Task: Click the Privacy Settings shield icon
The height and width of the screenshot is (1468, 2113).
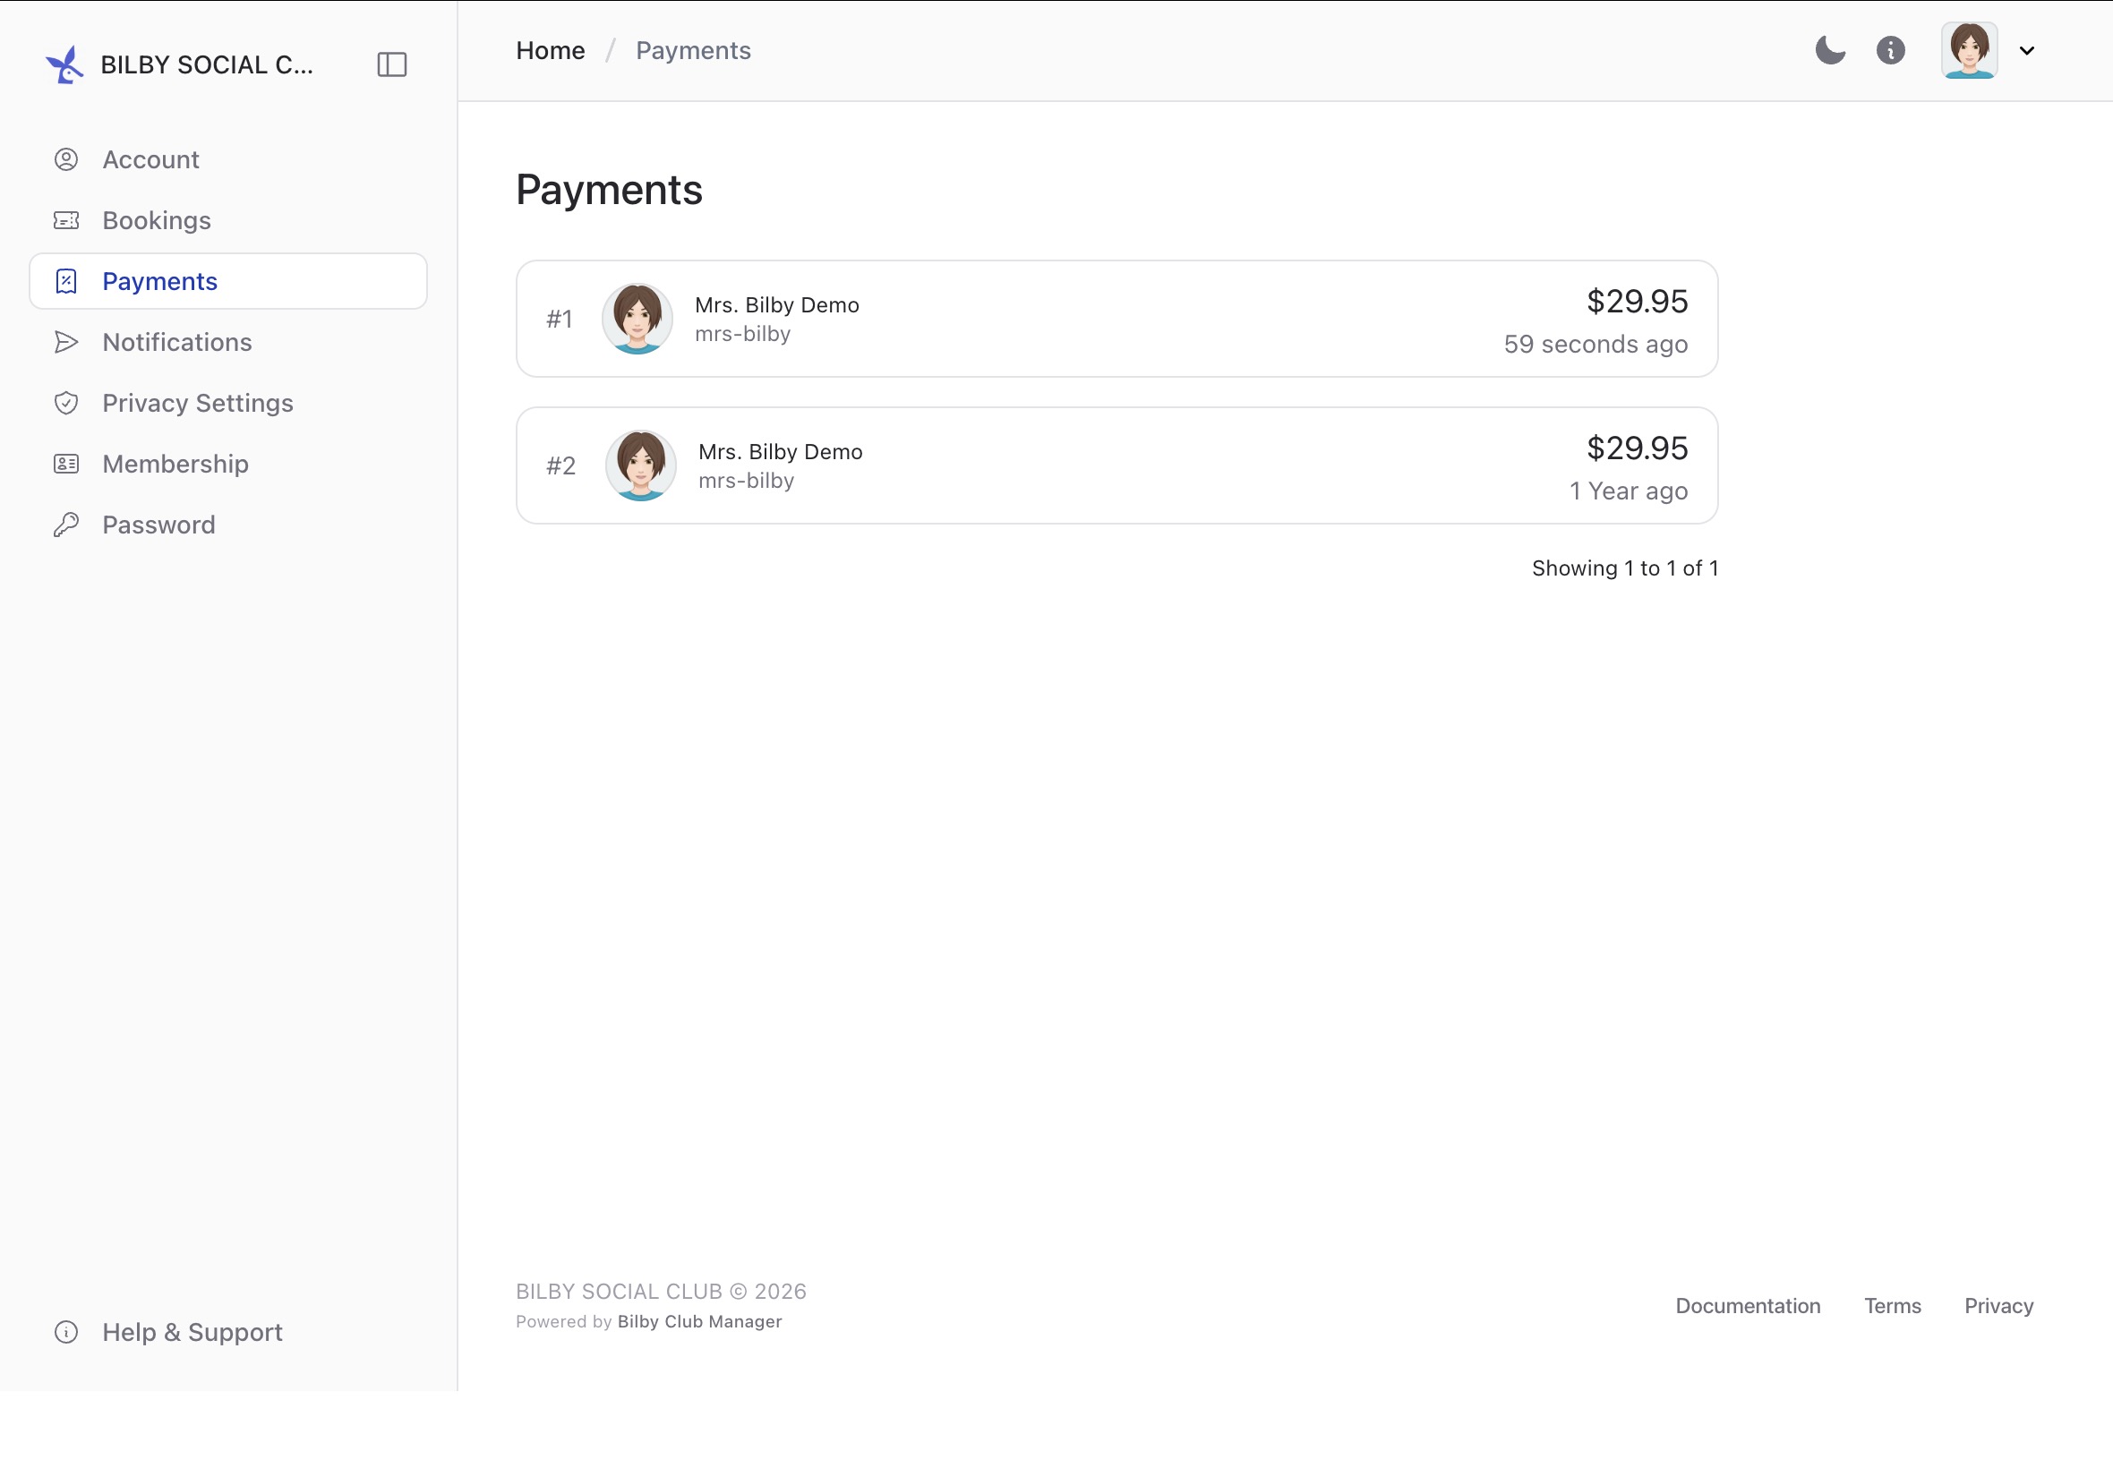Action: pyautogui.click(x=66, y=402)
